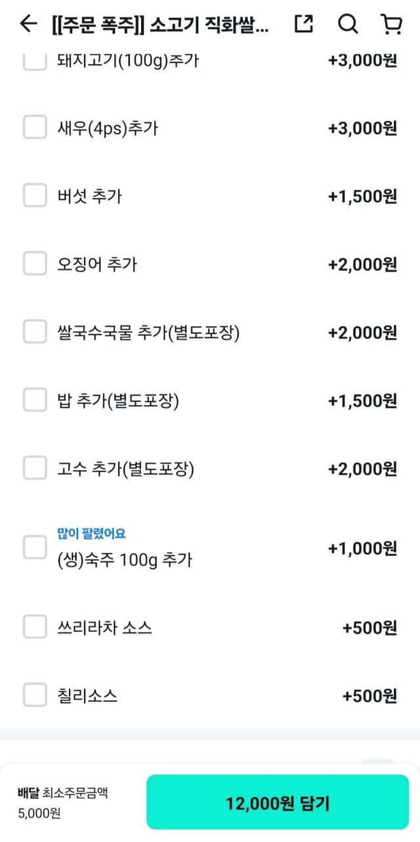This screenshot has height=842, width=420.
Task: Check the 돼지고기(100g)추가 option
Action: tap(35, 62)
